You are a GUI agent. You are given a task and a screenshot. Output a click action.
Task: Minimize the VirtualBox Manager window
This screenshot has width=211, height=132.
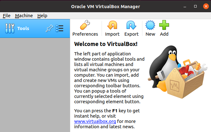[185, 7]
